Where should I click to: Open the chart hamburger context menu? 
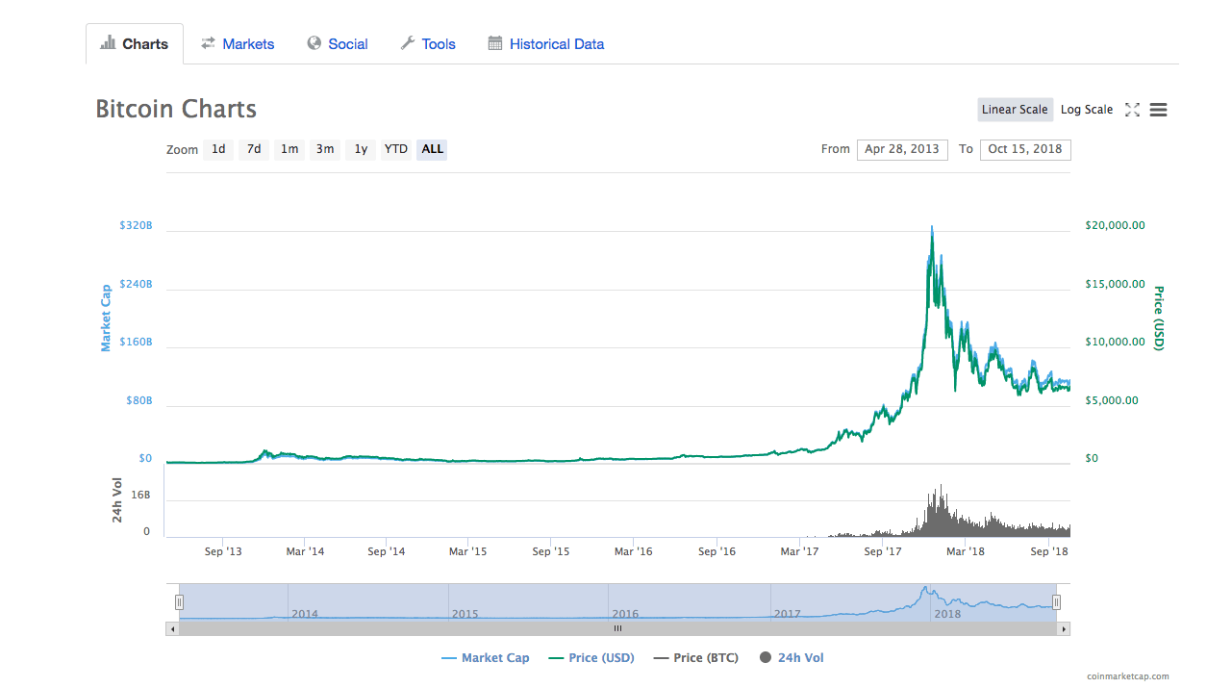pyautogui.click(x=1159, y=110)
